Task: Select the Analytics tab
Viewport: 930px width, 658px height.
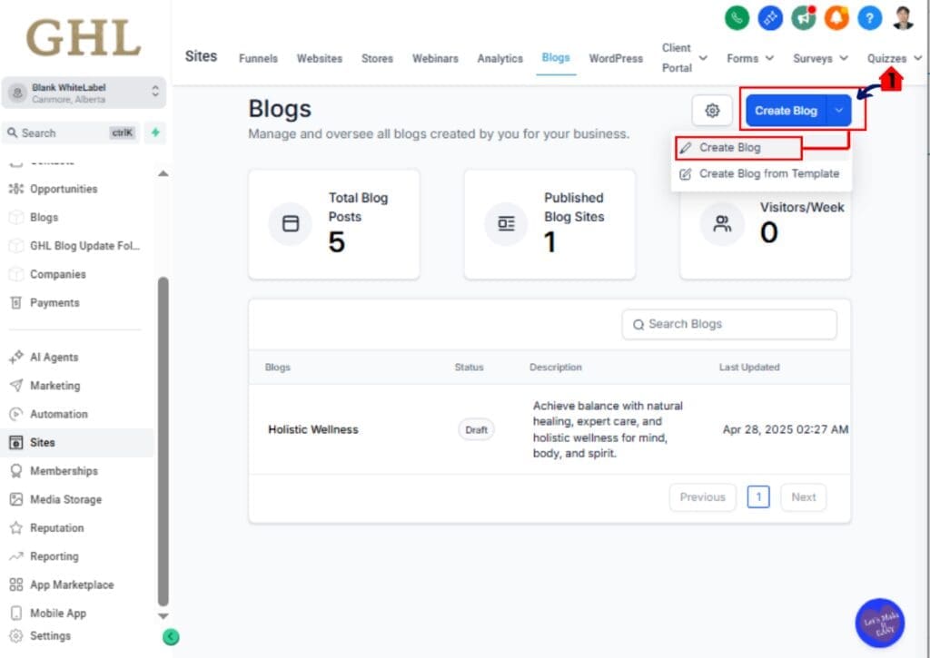Action: tap(500, 57)
